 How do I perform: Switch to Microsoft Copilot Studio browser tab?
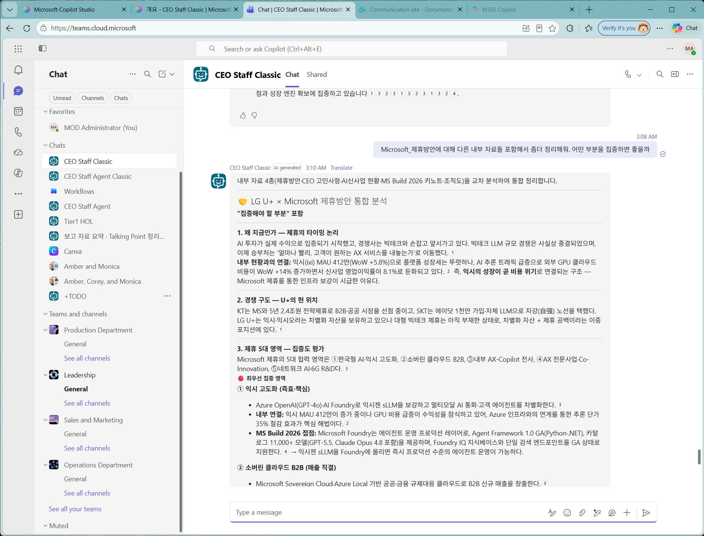point(74,10)
